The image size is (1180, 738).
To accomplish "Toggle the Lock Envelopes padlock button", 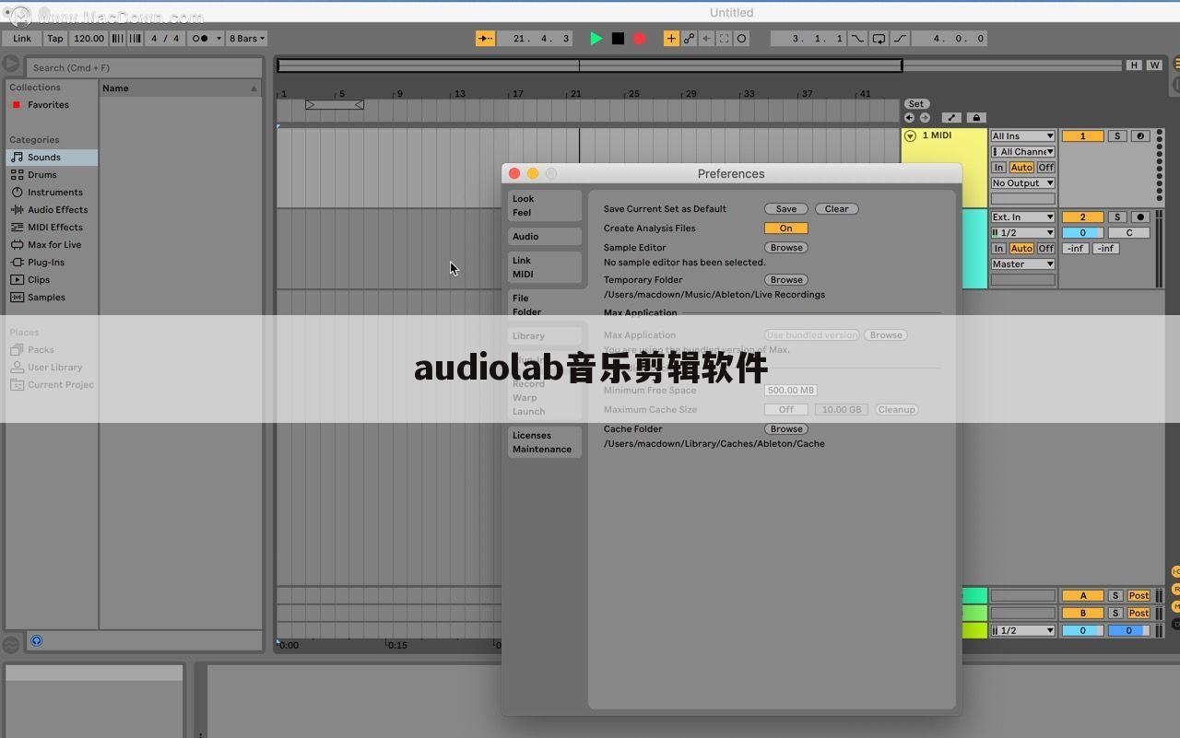I will pos(976,118).
